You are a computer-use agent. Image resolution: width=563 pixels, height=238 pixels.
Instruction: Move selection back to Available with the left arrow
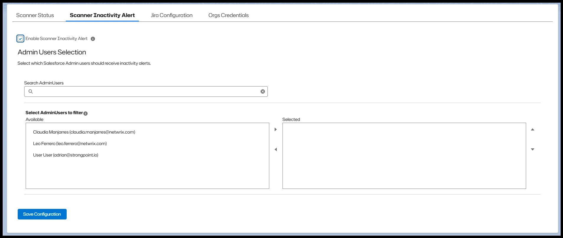coord(276,149)
